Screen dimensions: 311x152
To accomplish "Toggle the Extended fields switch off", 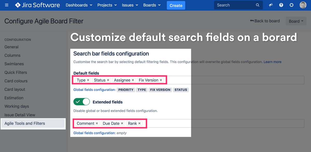I will click(x=82, y=102).
